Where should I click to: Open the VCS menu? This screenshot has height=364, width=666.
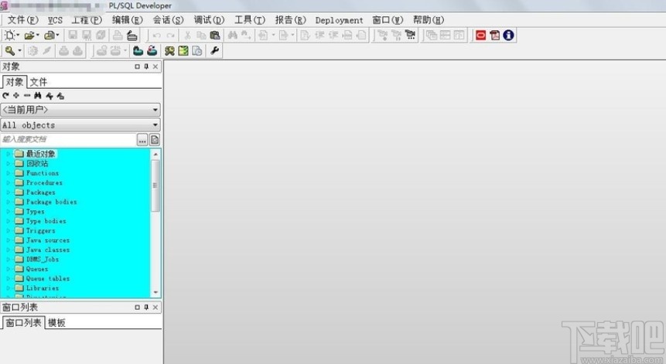point(55,20)
